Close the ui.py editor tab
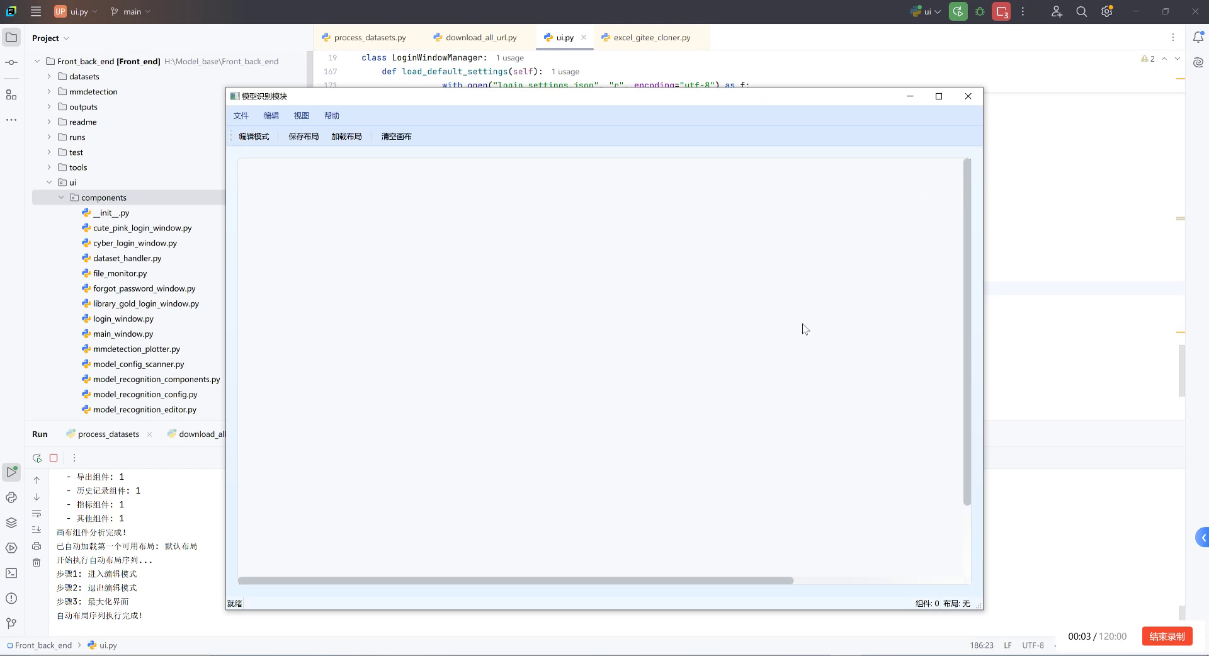Viewport: 1209px width, 656px height. click(x=584, y=37)
